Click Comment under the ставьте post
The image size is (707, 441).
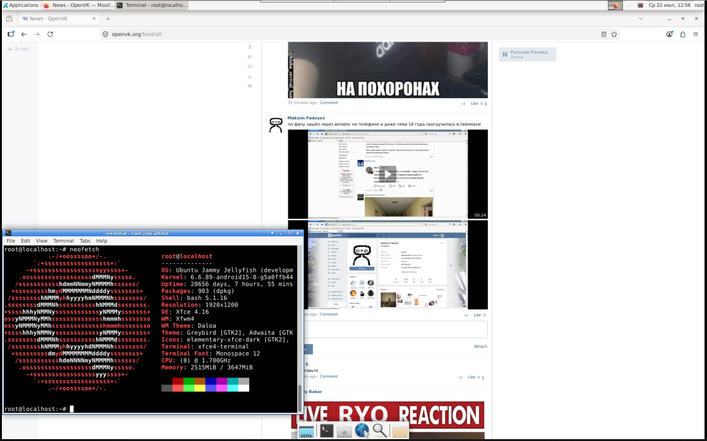(x=329, y=376)
